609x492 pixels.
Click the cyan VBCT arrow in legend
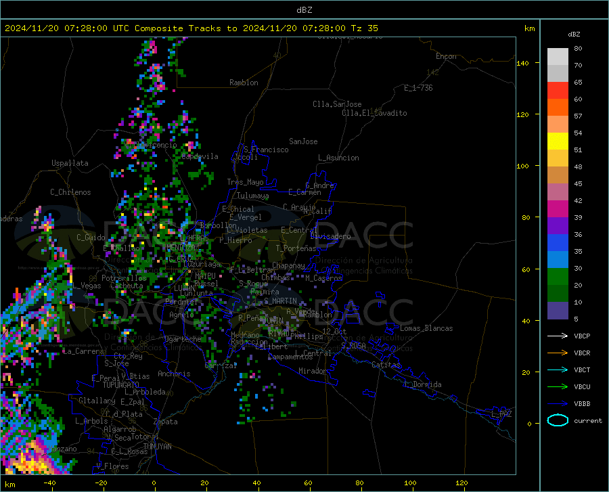pos(558,370)
